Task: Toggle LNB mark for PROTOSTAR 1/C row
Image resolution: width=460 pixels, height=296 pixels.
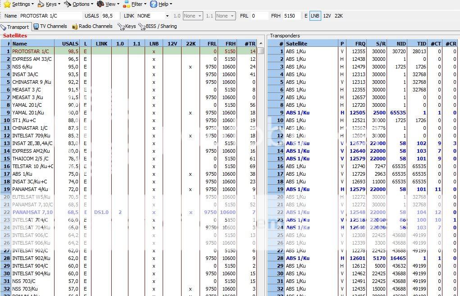Action: (154, 51)
